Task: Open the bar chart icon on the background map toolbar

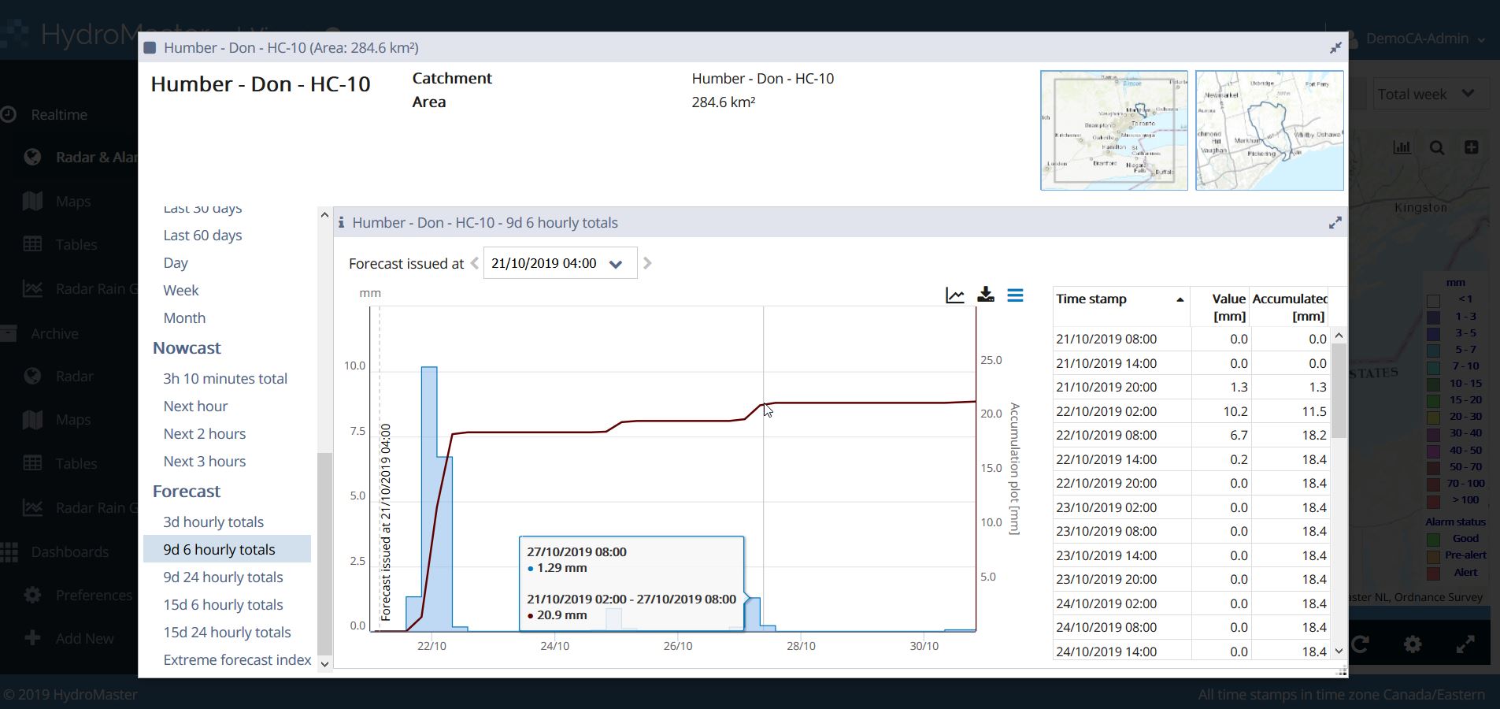Action: tap(1402, 147)
